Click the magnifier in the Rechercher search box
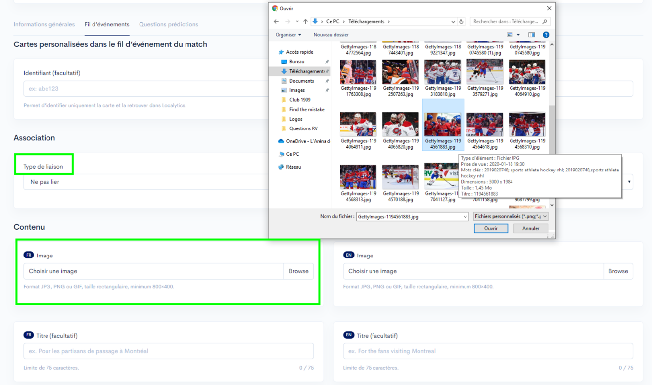This screenshot has height=385, width=652. click(545, 22)
